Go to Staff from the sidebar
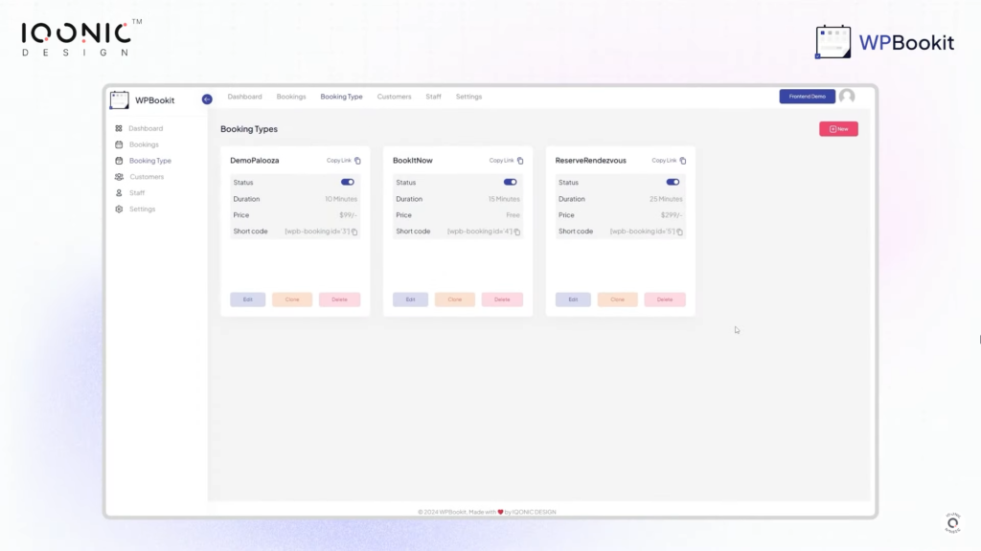This screenshot has width=981, height=551. (x=137, y=193)
